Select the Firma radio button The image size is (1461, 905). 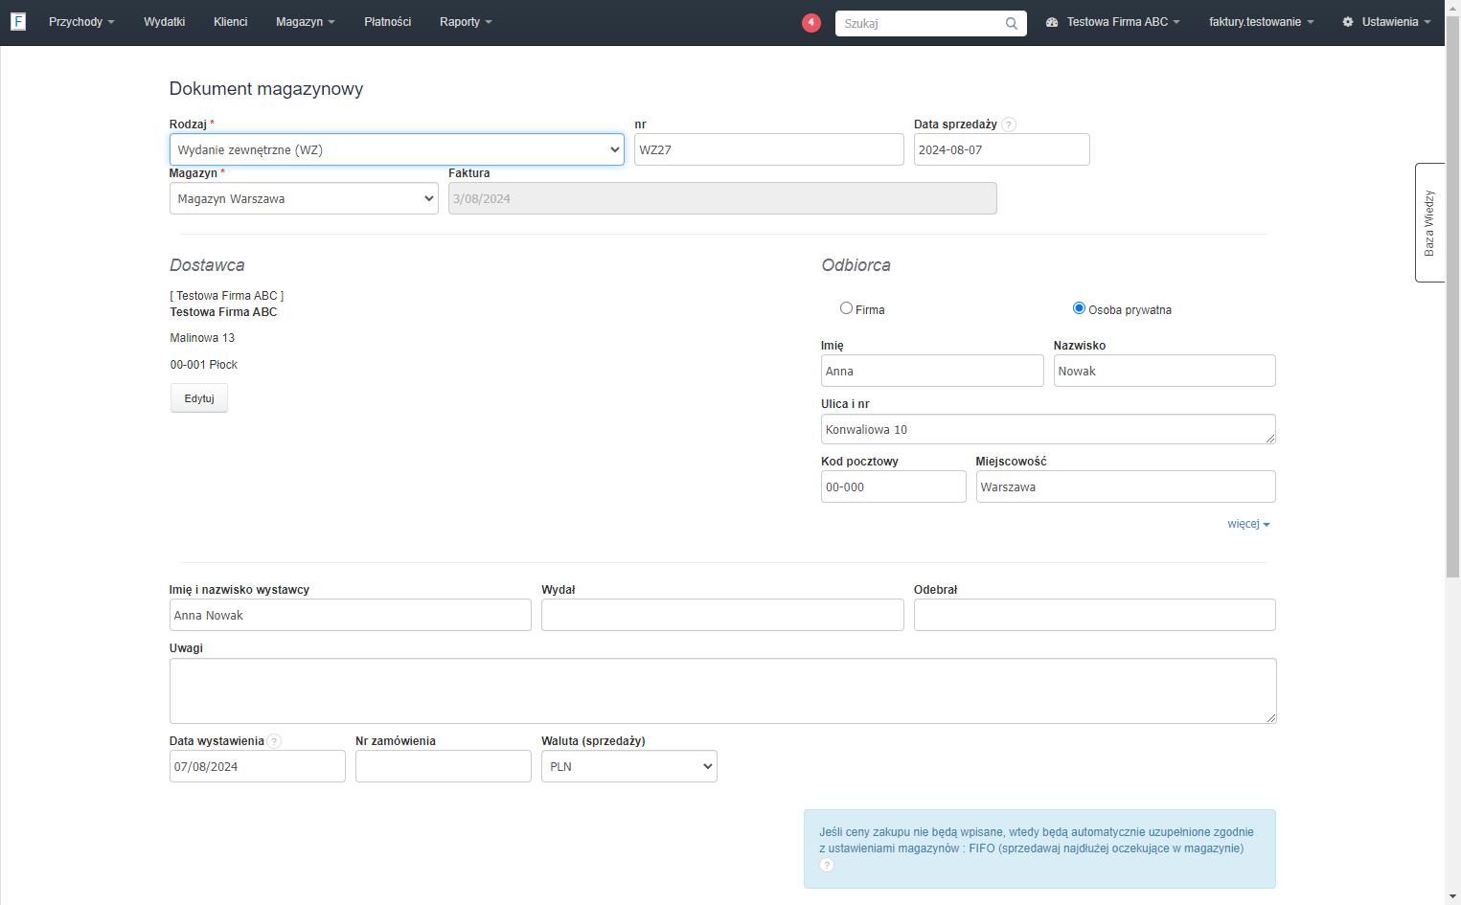[846, 308]
